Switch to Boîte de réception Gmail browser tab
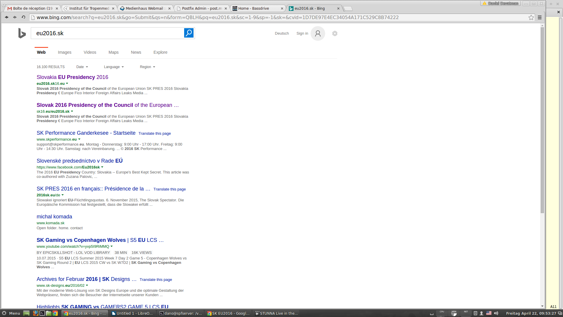563x317 pixels. point(32,9)
